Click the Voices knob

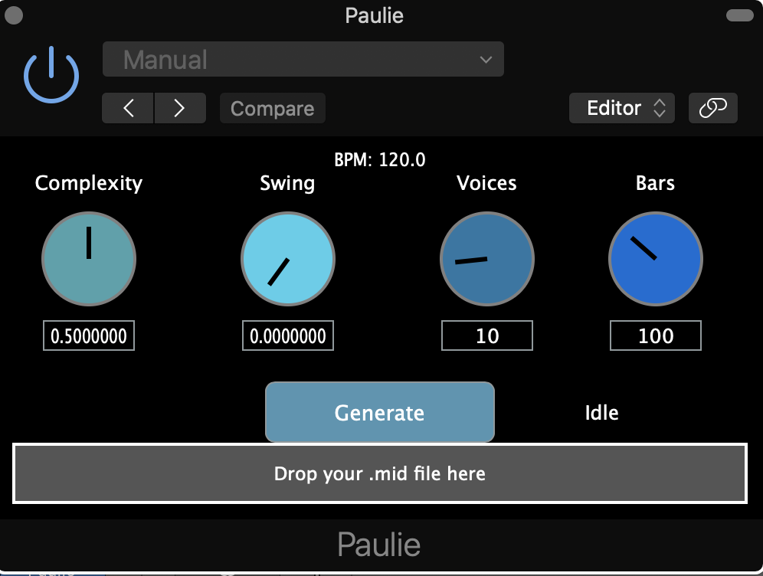pos(487,259)
